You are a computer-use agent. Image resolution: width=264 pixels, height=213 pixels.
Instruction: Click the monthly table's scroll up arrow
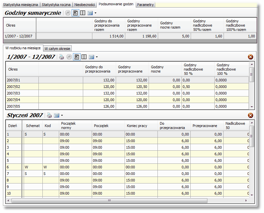click(252, 64)
